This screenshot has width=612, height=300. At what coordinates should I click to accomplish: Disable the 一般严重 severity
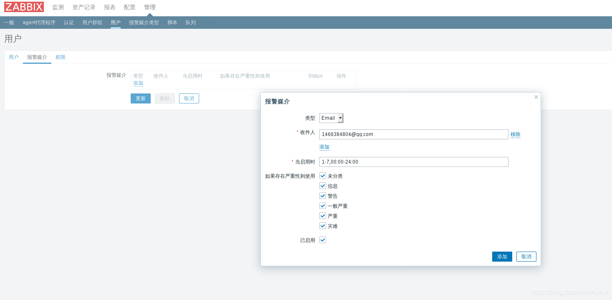pyautogui.click(x=322, y=206)
